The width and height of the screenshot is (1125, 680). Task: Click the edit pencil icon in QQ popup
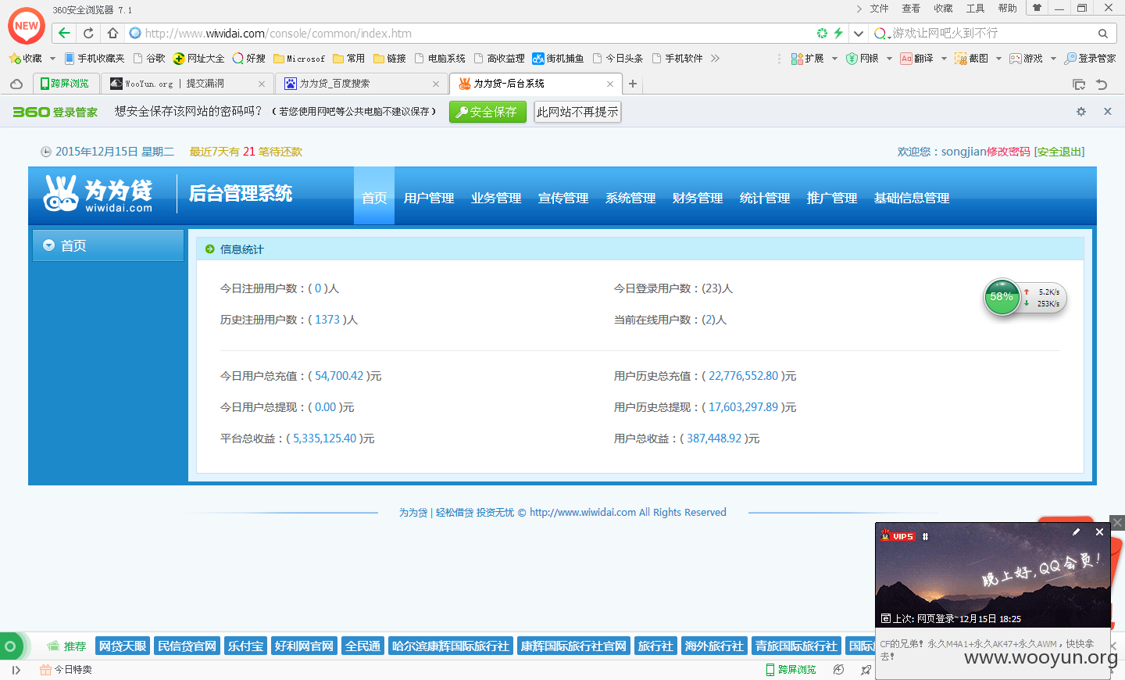point(1076,532)
